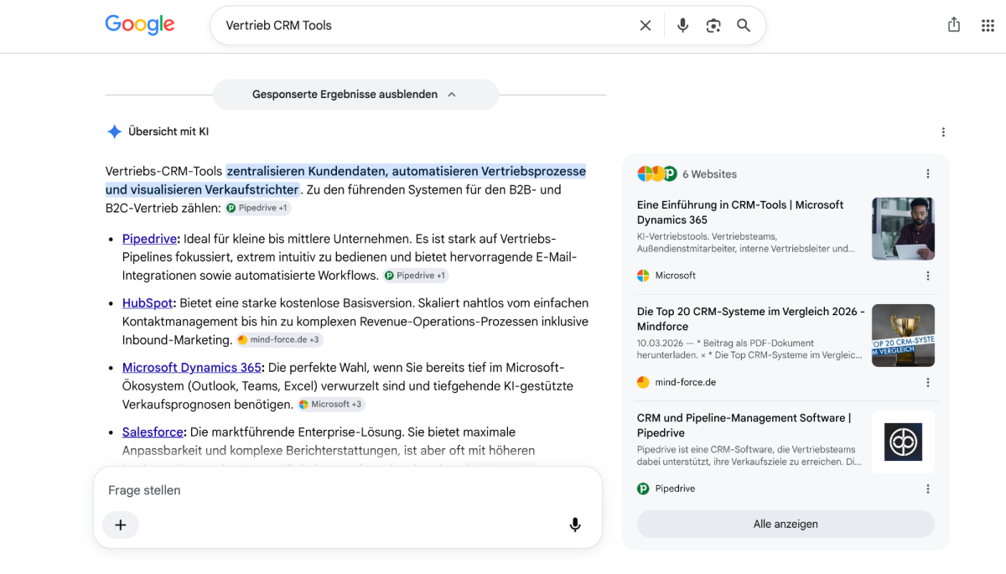This screenshot has height=574, width=1006.
Task: Open three-dot menu next to 6 Websites
Action: click(x=928, y=174)
